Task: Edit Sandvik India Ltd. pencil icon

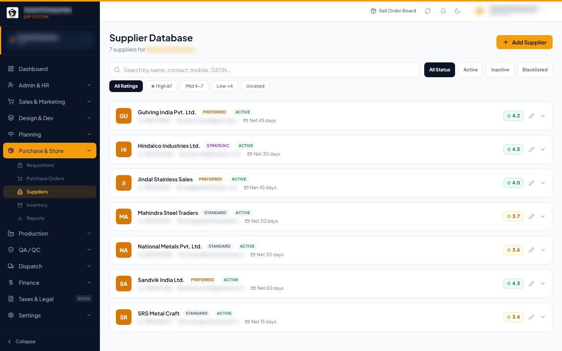Action: point(532,284)
